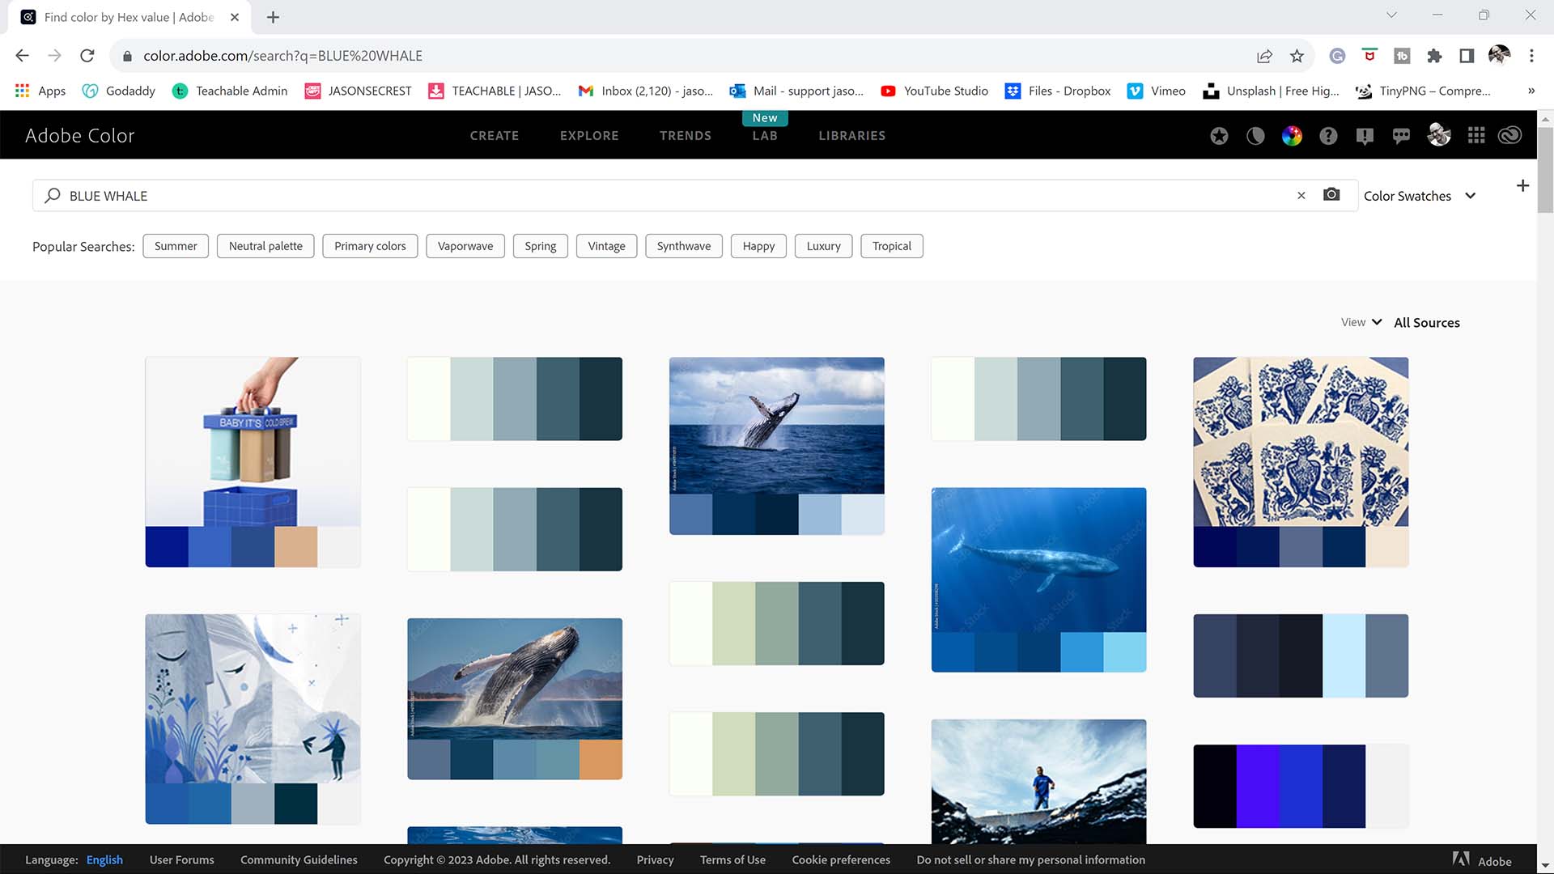Viewport: 1554px width, 874px height.
Task: Bookmark this page with star icon
Action: 1297,56
